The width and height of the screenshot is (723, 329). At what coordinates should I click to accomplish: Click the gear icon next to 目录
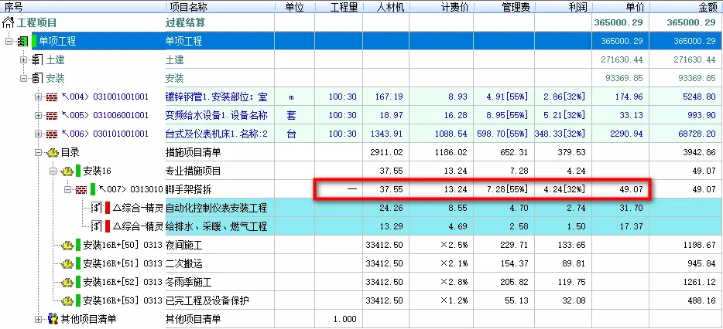(53, 153)
